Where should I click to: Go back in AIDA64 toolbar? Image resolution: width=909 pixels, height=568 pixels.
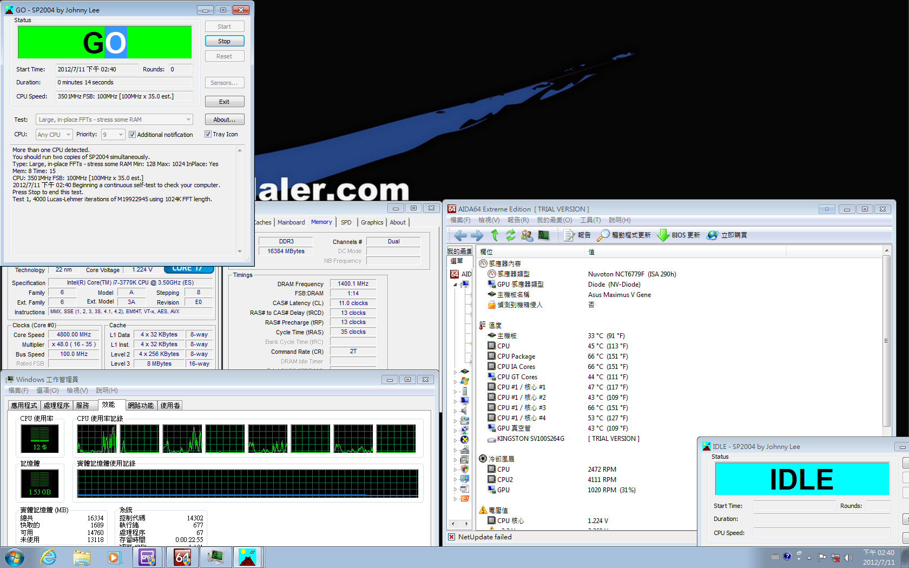460,235
